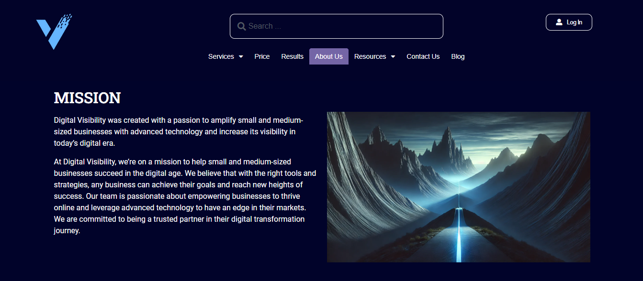
Task: Open the Blog link
Action: pyautogui.click(x=458, y=56)
